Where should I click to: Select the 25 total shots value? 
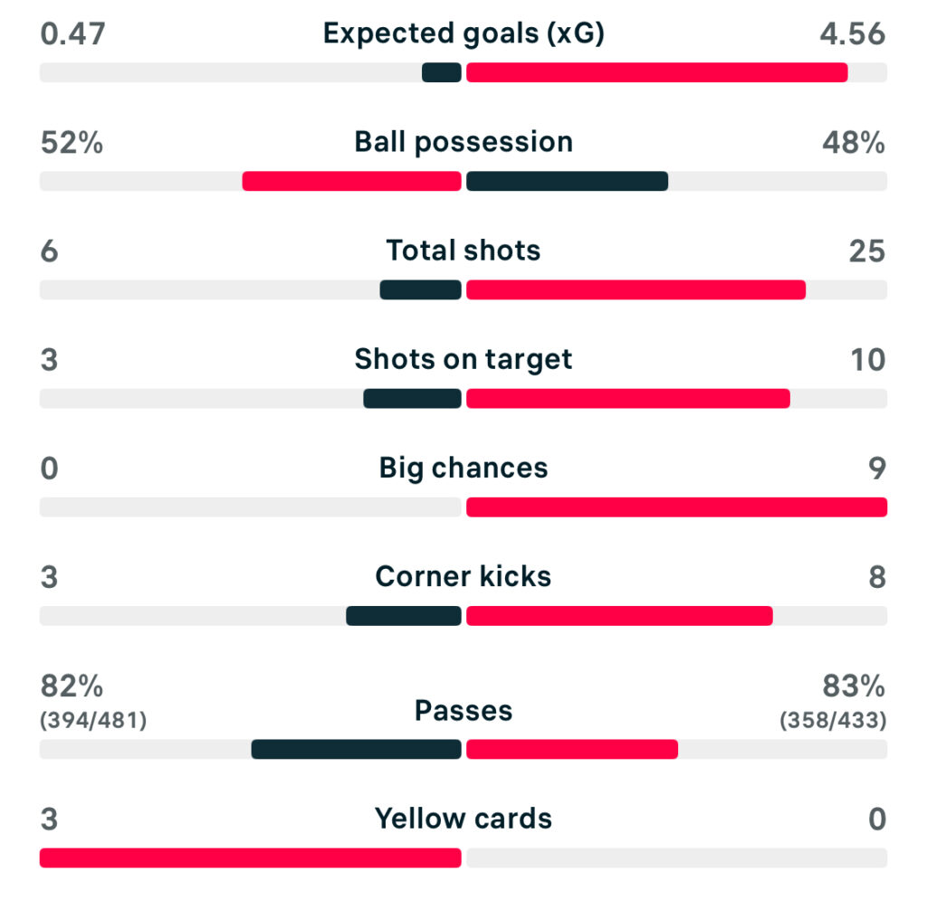866,251
